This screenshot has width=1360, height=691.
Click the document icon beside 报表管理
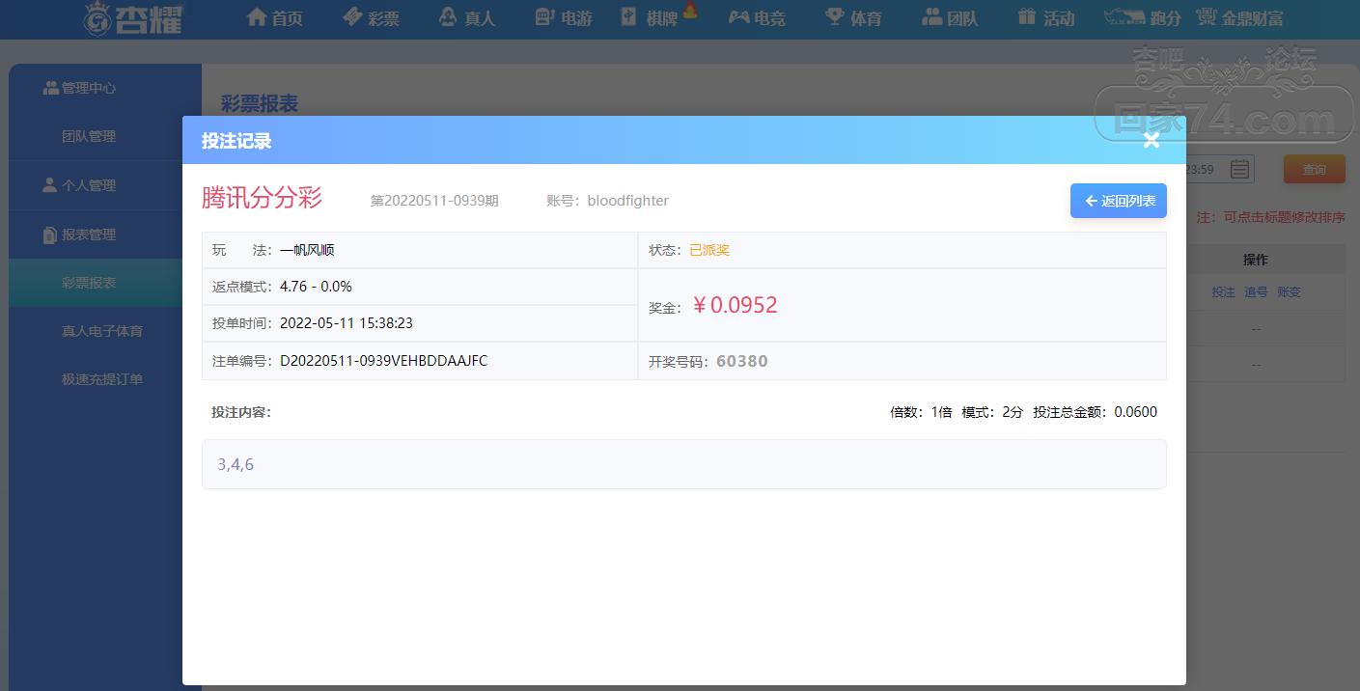click(x=50, y=235)
